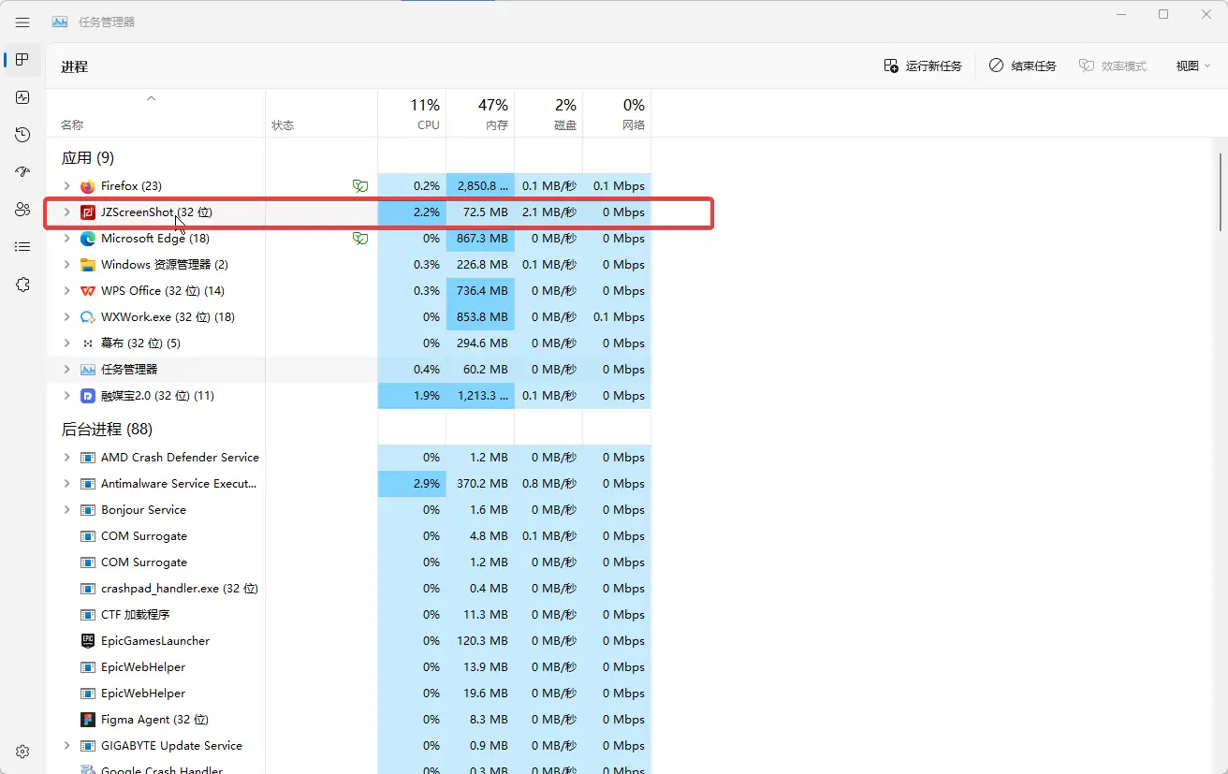Click JZScreenShot disk value 2.1 MB/秒
Image resolution: width=1228 pixels, height=774 pixels.
point(549,212)
